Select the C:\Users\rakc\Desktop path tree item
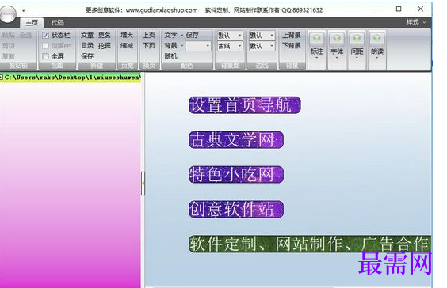 click(73, 77)
